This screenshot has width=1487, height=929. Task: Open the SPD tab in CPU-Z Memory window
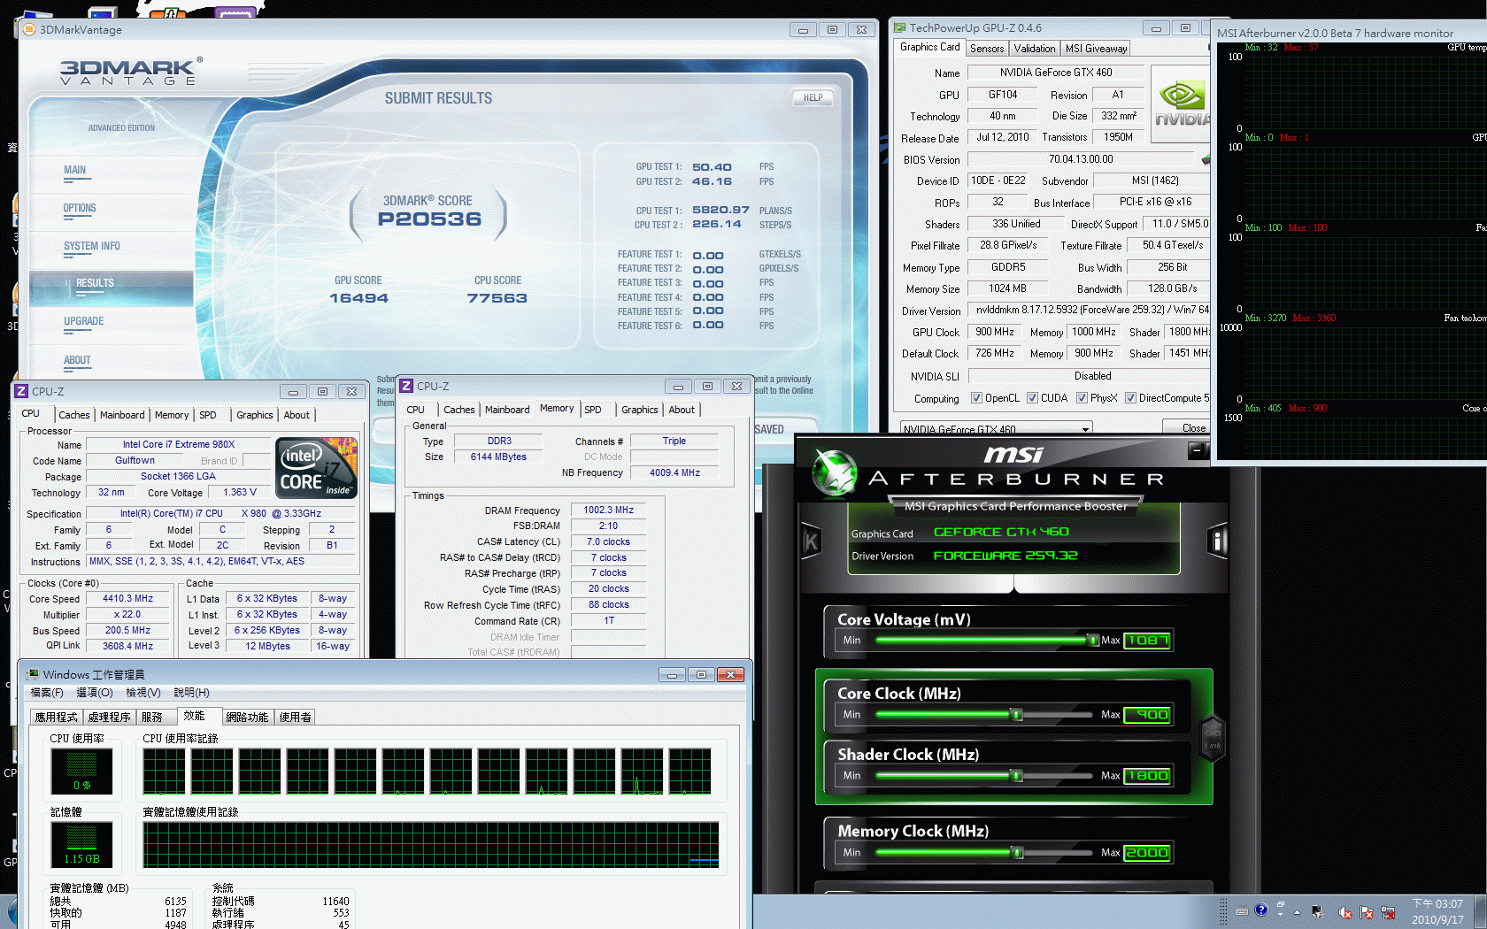tap(593, 410)
